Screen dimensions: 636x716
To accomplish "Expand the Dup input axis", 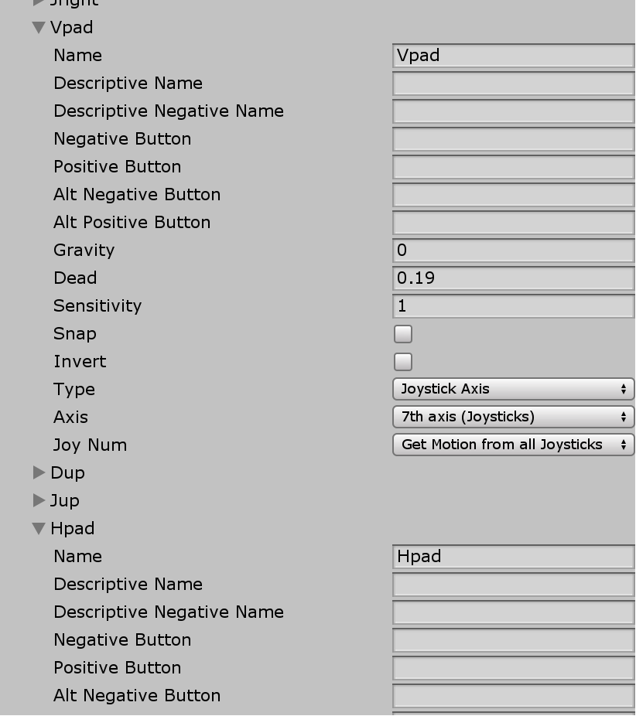I will pos(37,472).
